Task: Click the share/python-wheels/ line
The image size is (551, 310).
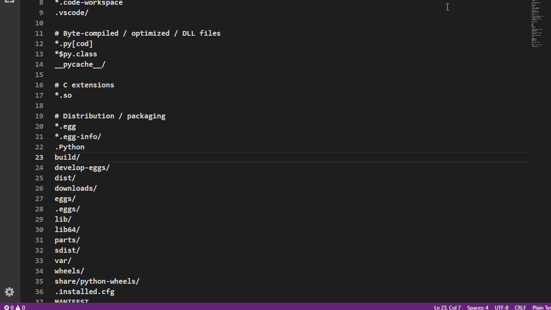Action: pos(97,281)
